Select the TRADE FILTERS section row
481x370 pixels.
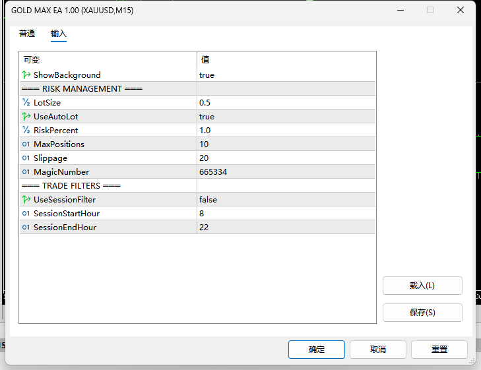point(197,186)
